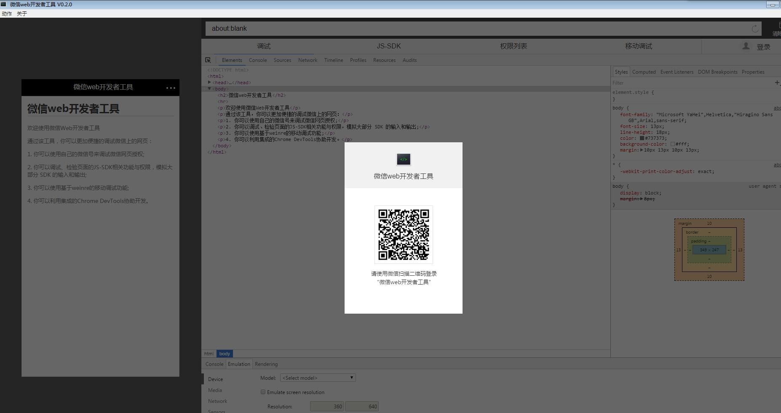This screenshot has height=413, width=781.
Task: Open the 关于 menu
Action: pyautogui.click(x=22, y=13)
